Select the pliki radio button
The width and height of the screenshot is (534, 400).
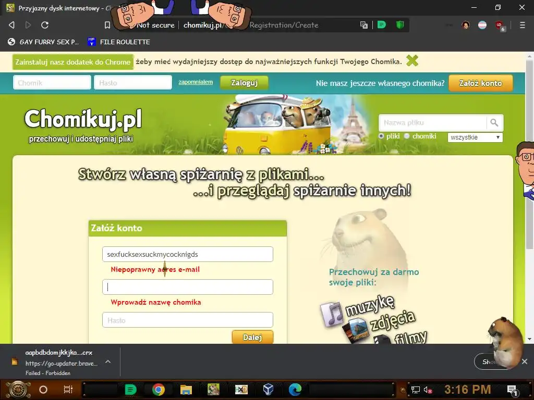coord(381,136)
